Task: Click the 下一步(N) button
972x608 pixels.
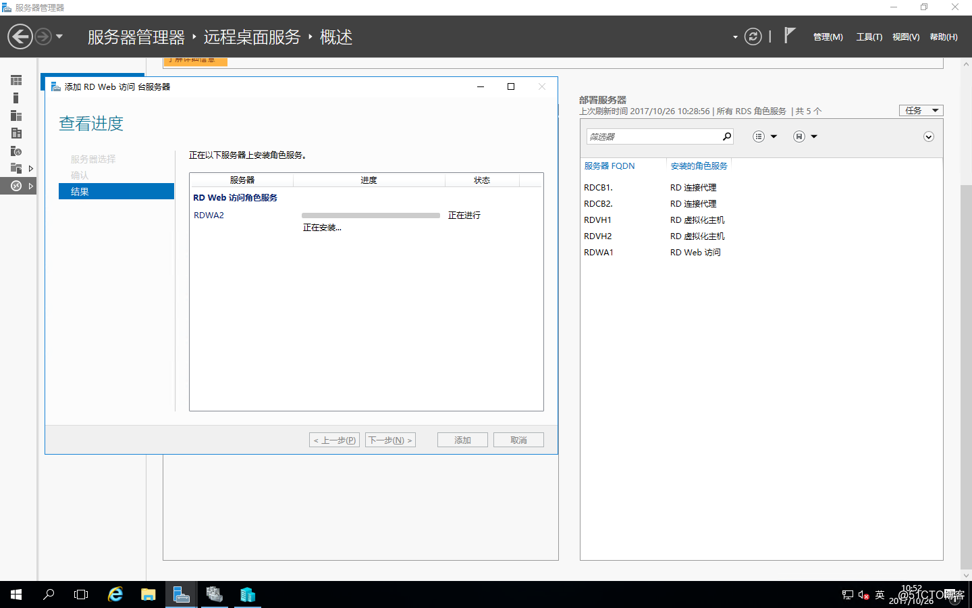Action: (390, 440)
